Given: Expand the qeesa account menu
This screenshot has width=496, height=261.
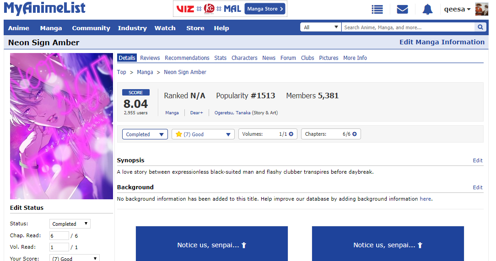Looking at the screenshot, I should pyautogui.click(x=457, y=9).
